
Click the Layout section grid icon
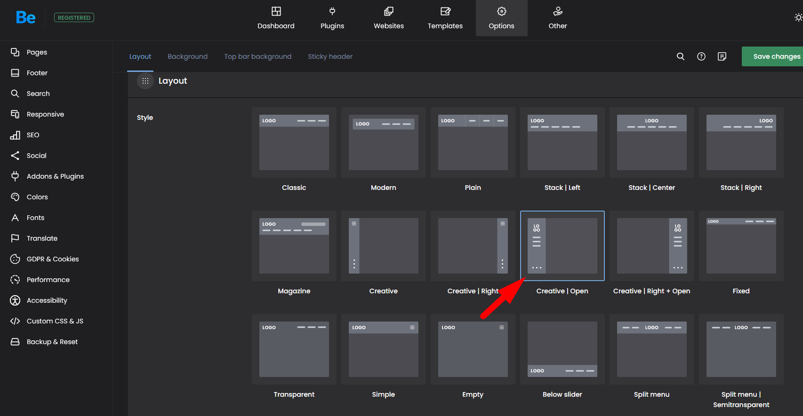pyautogui.click(x=145, y=81)
